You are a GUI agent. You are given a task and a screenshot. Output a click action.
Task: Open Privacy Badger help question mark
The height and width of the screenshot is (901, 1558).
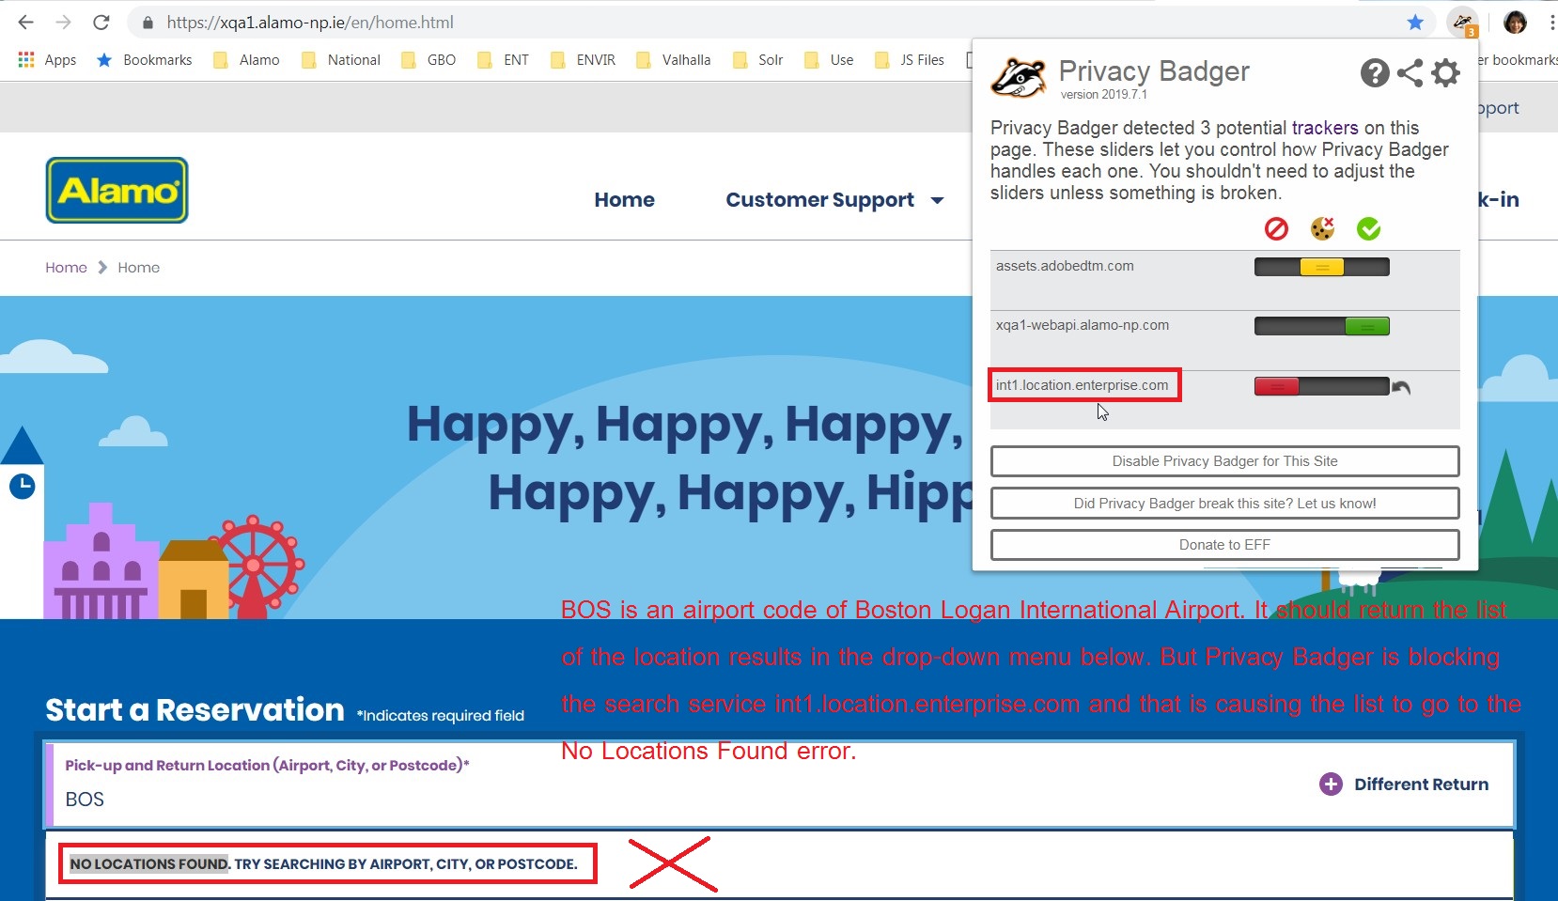click(1375, 72)
